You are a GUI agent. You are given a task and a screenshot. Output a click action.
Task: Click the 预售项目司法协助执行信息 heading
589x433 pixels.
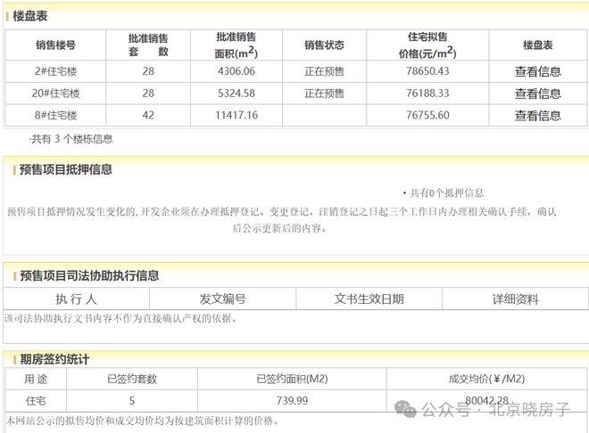pos(89,276)
